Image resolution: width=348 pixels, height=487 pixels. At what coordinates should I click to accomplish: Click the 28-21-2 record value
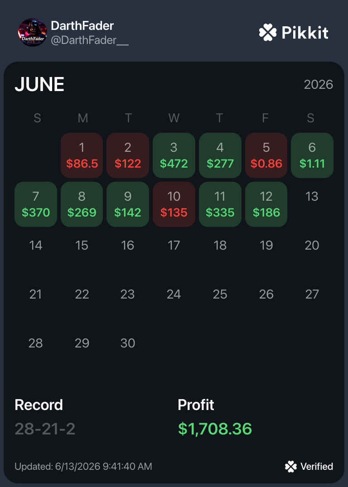tap(45, 429)
